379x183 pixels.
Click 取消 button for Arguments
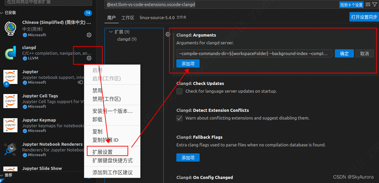365,53
